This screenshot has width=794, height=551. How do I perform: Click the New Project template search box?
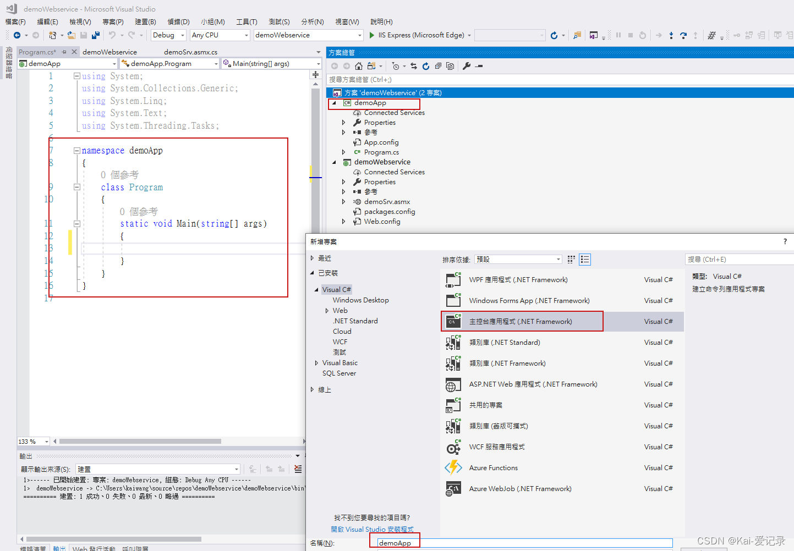tap(740, 260)
